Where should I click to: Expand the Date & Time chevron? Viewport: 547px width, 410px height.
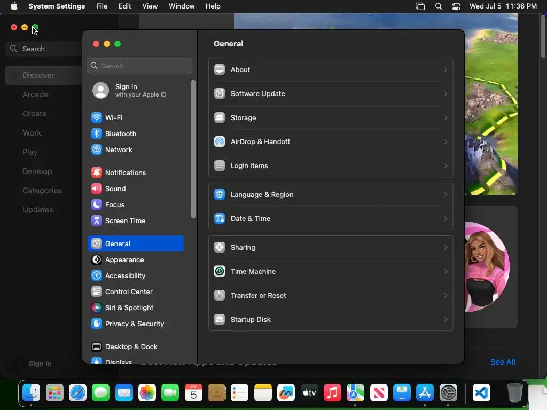(x=446, y=218)
